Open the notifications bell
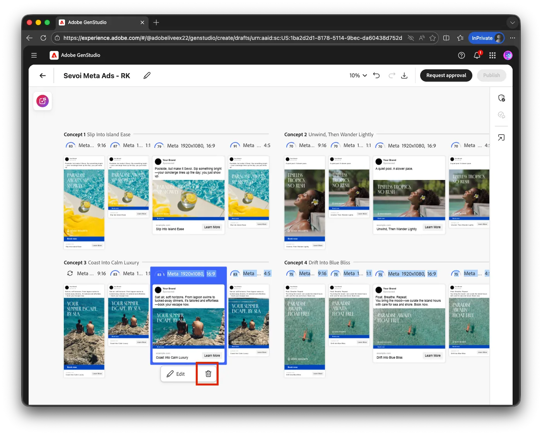542x435 pixels. click(477, 55)
